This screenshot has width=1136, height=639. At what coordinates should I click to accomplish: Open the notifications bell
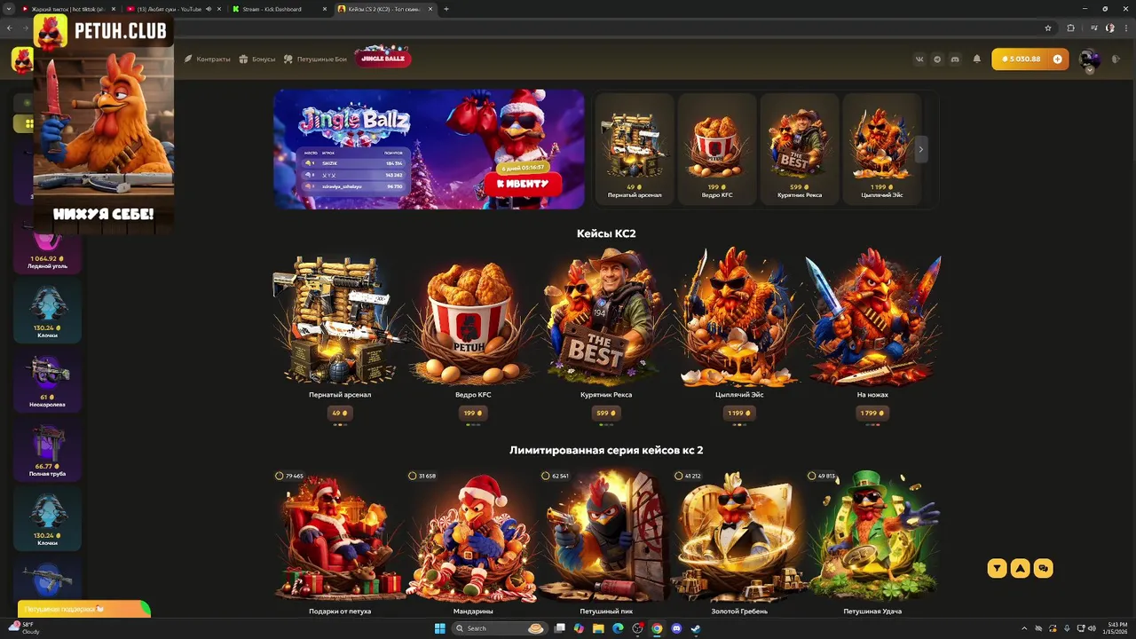point(977,59)
